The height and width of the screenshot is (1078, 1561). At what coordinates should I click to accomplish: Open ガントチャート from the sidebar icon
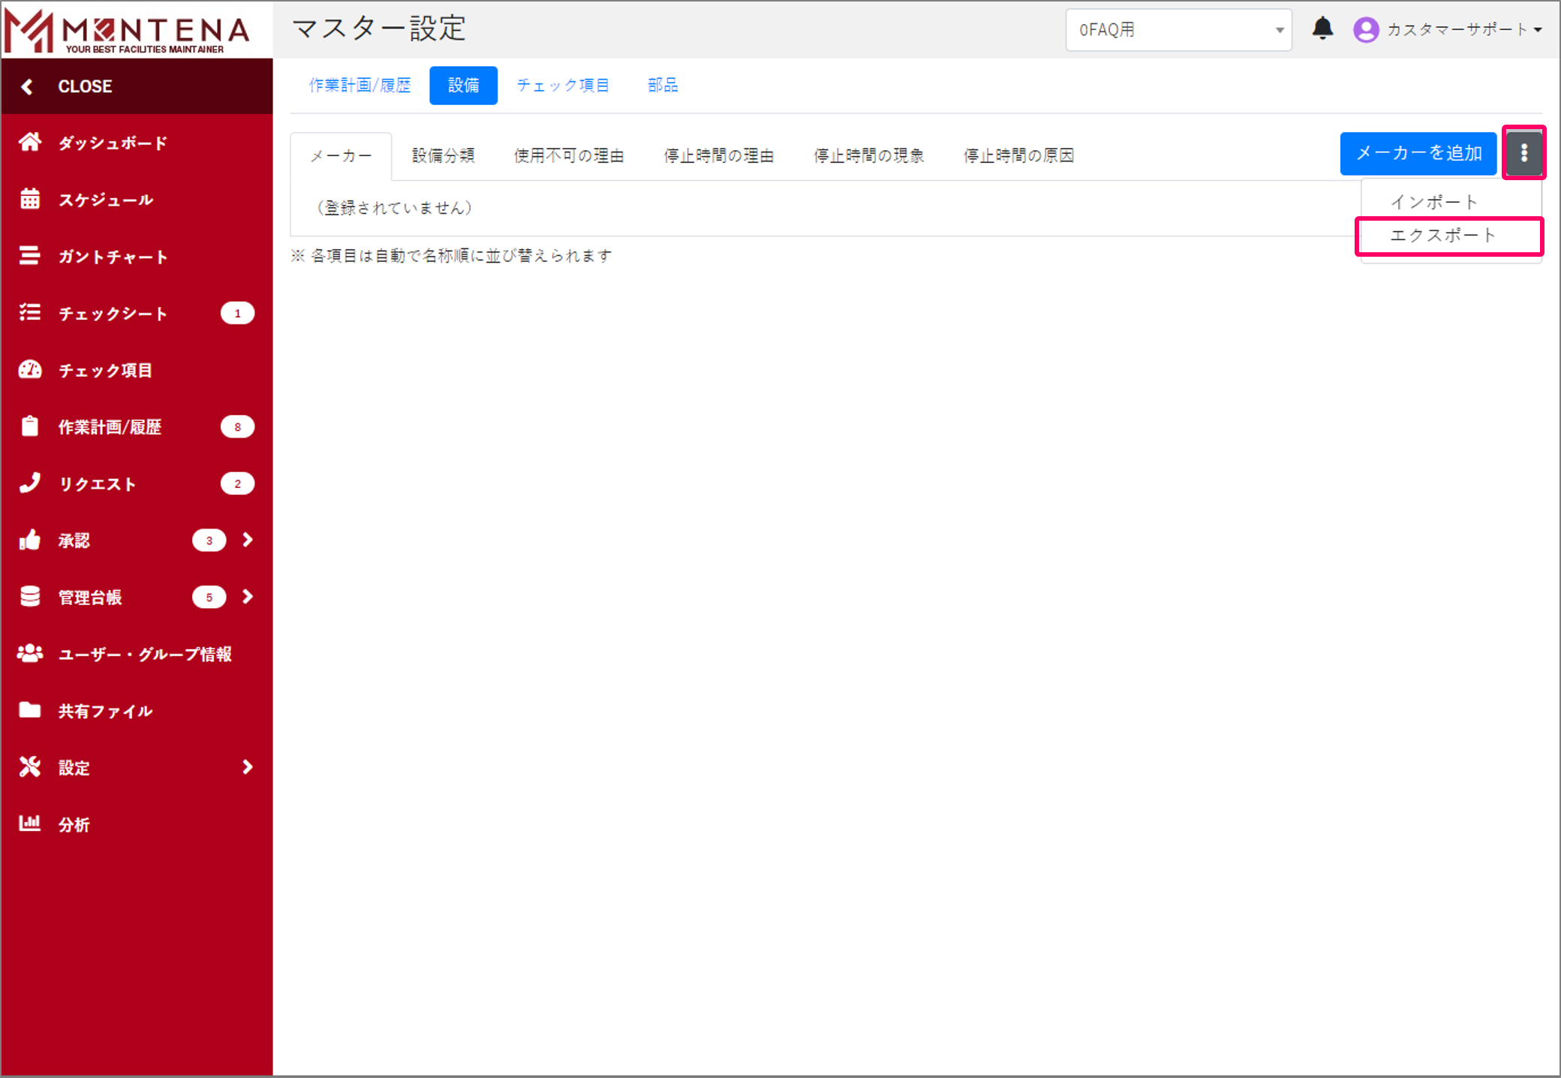30,256
